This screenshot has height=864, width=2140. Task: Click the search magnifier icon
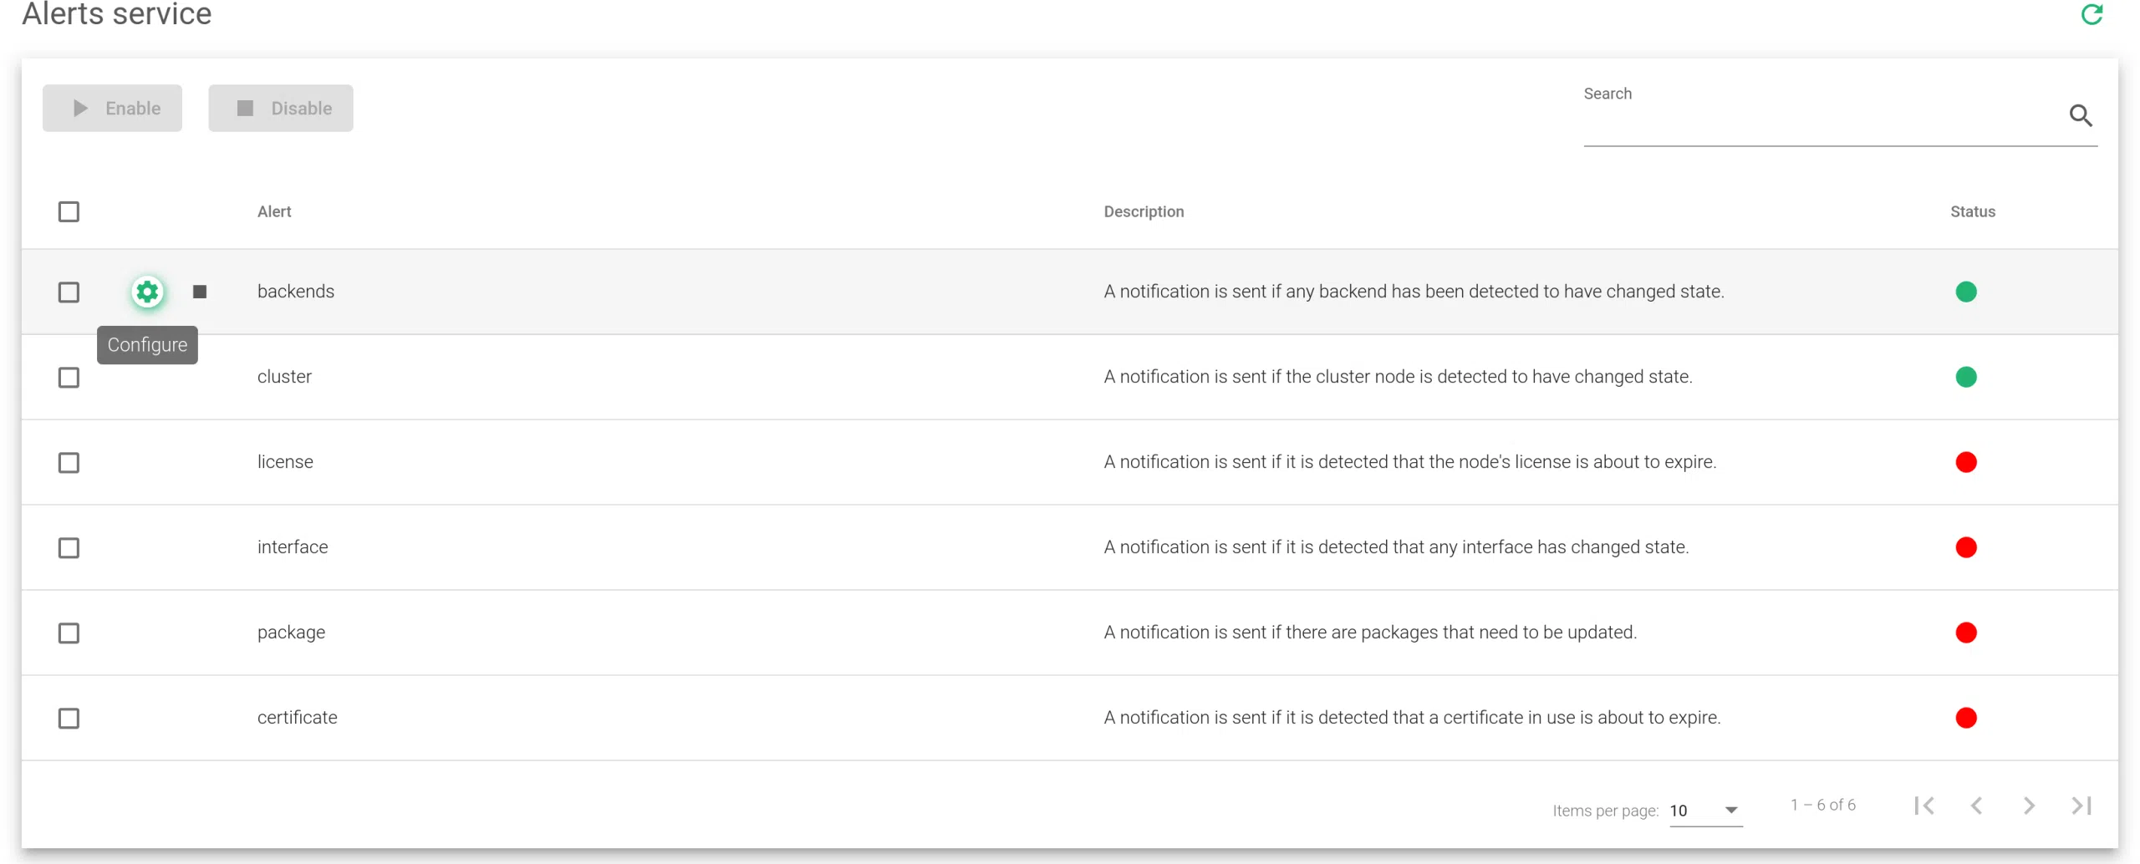coord(2081,115)
